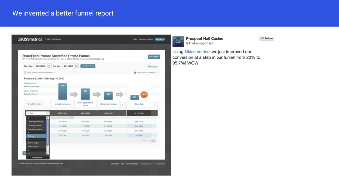Click the KISSmetrics logo
Screen dimensions: 339x191
click(30, 39)
